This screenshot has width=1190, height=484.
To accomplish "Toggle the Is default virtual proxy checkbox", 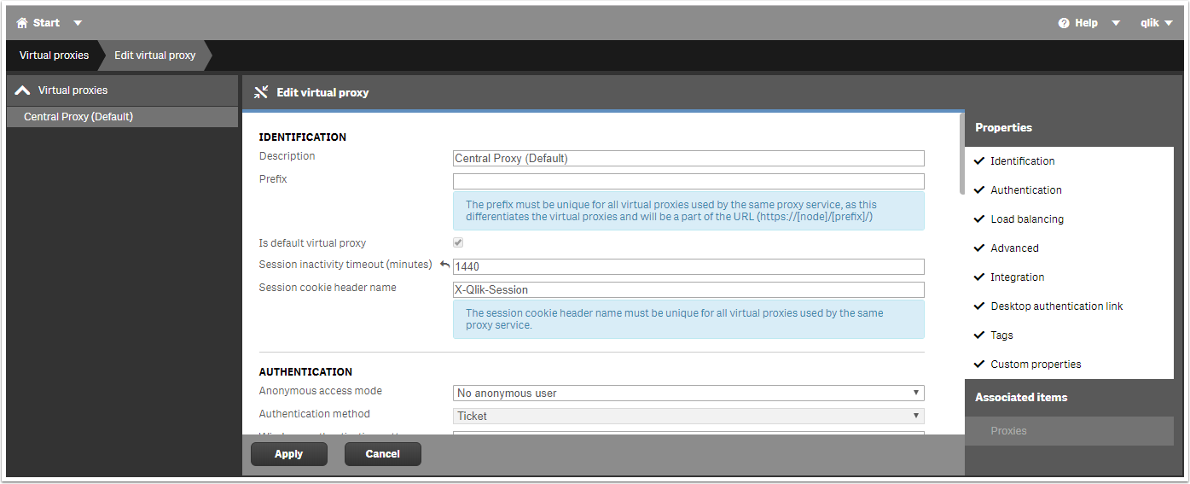I will tap(458, 243).
